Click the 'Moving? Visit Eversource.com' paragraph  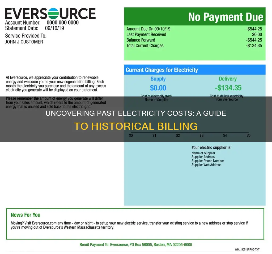[129, 225]
